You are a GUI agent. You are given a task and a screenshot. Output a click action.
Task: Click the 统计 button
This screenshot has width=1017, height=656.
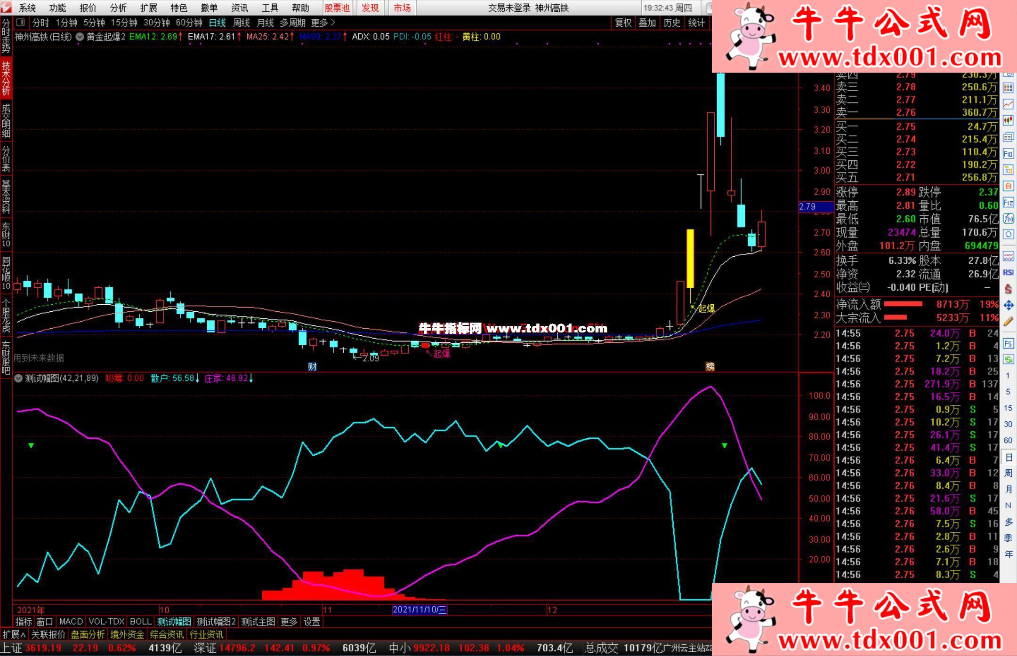696,23
